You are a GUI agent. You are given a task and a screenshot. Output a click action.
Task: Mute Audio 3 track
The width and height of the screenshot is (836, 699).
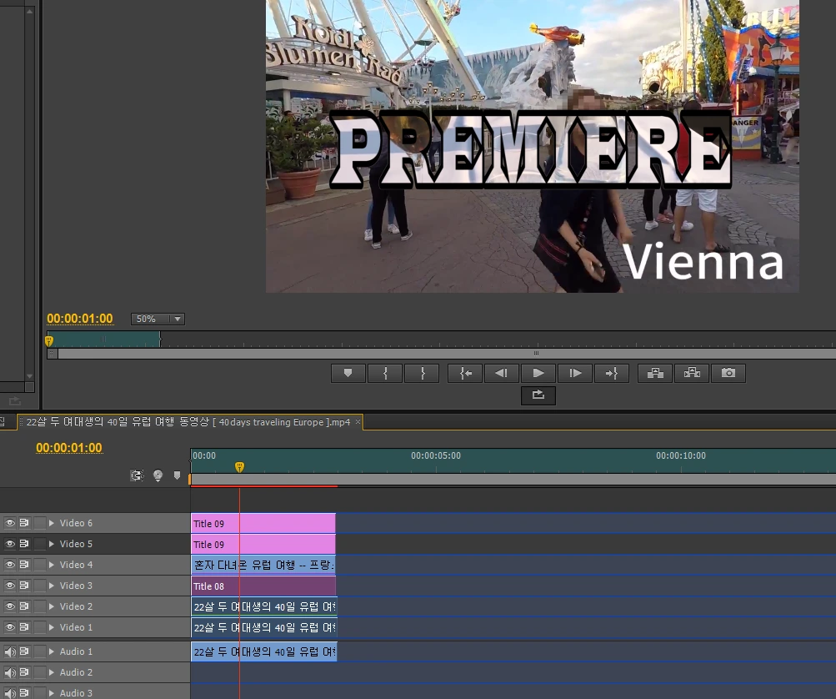coord(10,692)
